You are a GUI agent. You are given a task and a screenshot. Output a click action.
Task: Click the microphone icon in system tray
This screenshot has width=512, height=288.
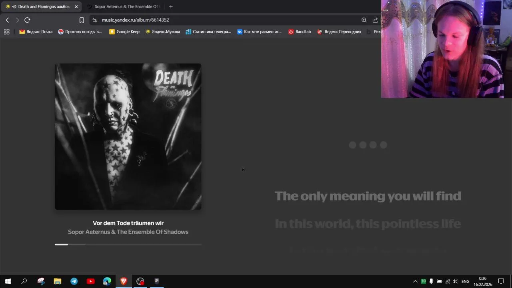pyautogui.click(x=431, y=282)
